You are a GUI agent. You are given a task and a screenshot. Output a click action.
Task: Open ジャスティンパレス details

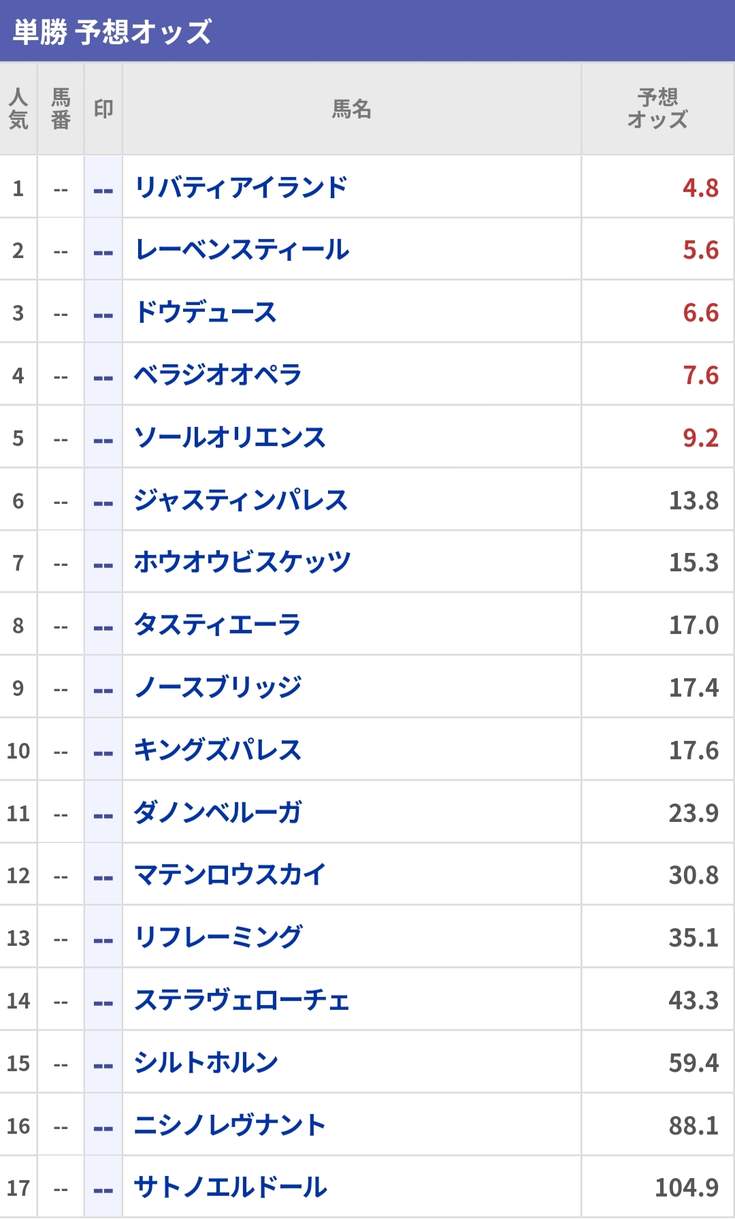(x=241, y=501)
